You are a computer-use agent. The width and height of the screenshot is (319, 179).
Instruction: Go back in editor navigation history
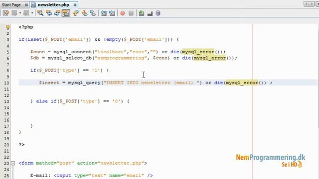pyautogui.click(x=14, y=13)
